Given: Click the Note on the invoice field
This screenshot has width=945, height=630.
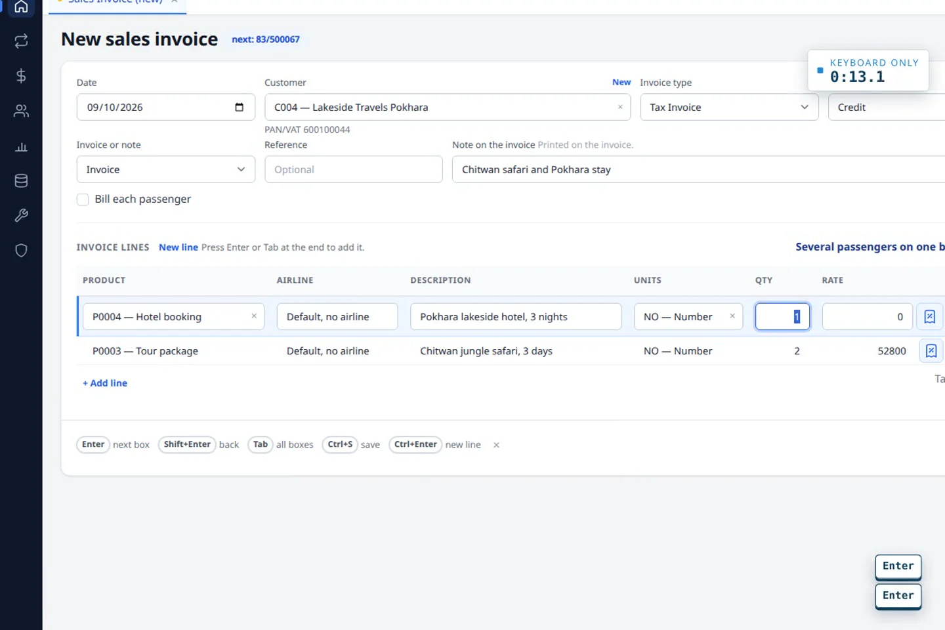Looking at the screenshot, I should [698, 169].
